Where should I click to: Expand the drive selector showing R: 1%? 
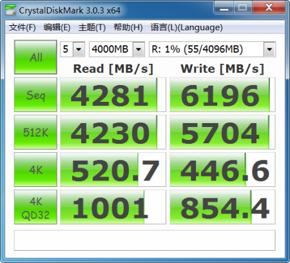point(269,50)
